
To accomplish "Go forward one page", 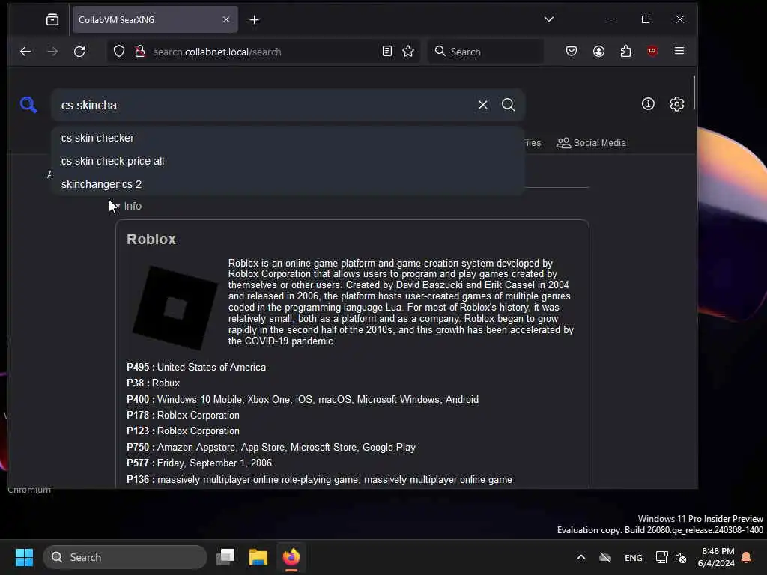I will coord(52,52).
